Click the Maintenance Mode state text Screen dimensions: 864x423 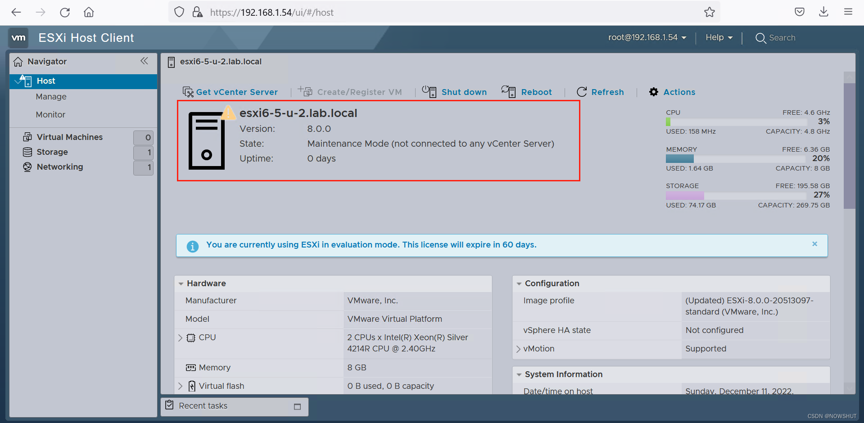click(x=430, y=144)
